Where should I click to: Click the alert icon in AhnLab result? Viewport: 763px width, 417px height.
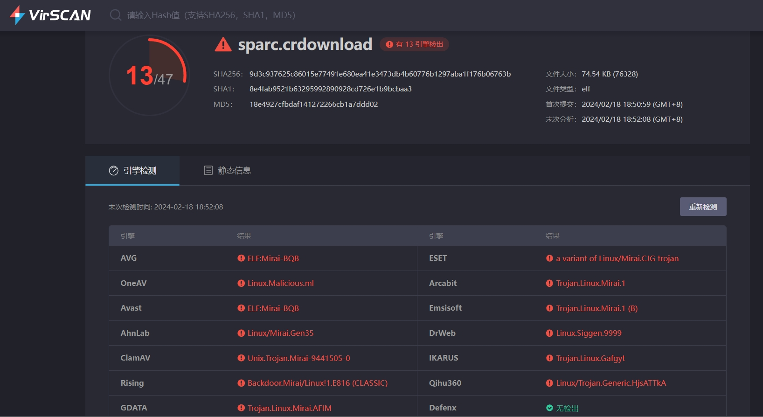(x=241, y=333)
